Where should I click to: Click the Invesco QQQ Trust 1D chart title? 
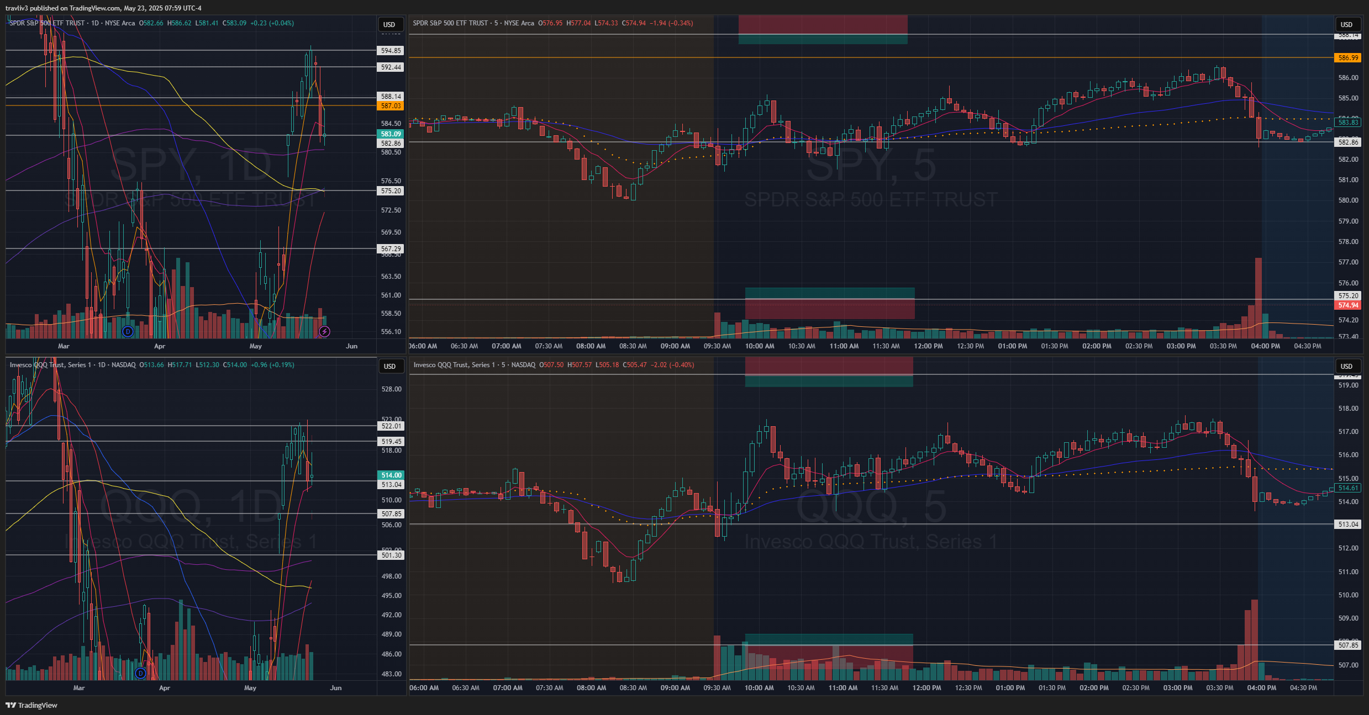(55, 365)
